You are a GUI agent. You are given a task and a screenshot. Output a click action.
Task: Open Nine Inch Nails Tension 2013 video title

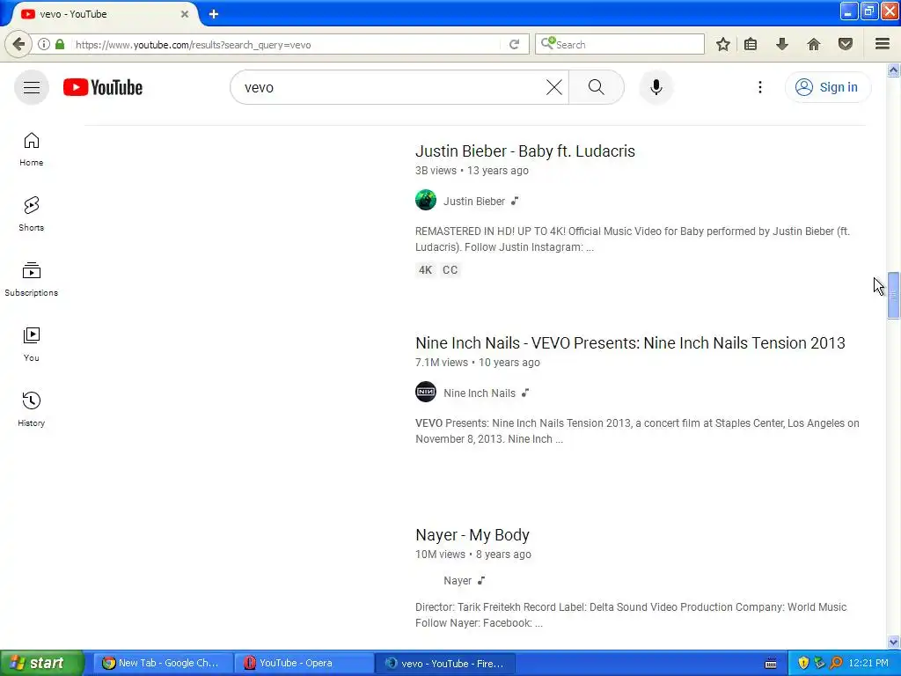click(630, 343)
